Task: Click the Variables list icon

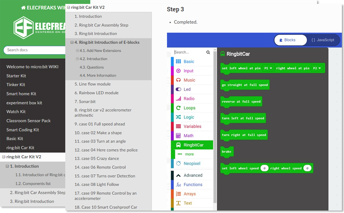Action: 178,126
